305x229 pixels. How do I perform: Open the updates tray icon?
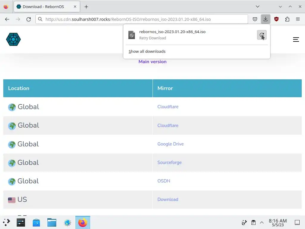click(x=244, y=222)
